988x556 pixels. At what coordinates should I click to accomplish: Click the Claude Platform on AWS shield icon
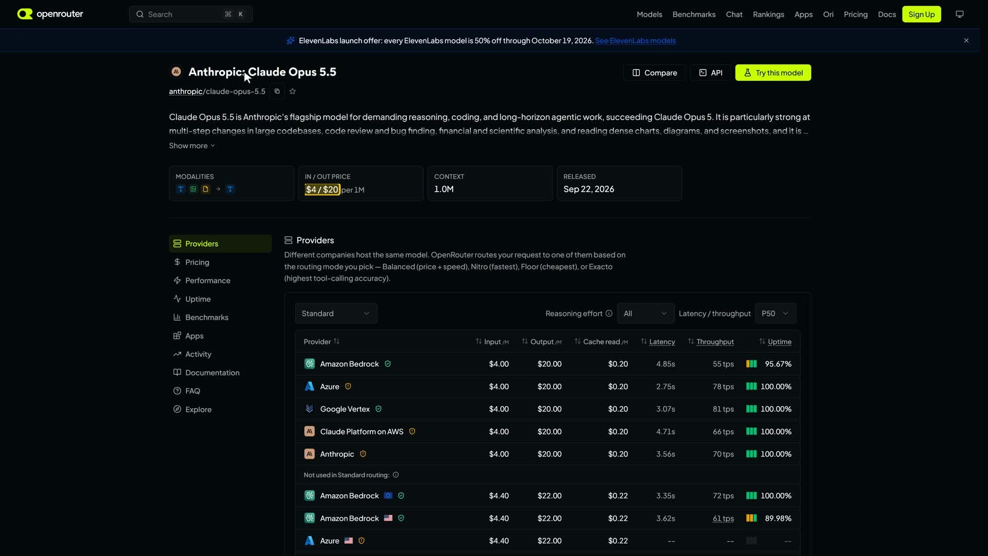tap(412, 431)
